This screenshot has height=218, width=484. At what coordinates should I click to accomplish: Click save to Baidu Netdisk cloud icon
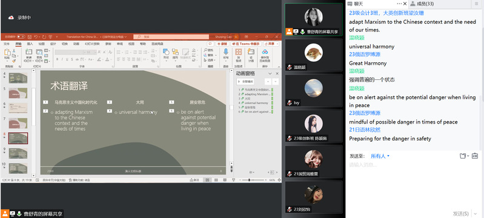265,52
